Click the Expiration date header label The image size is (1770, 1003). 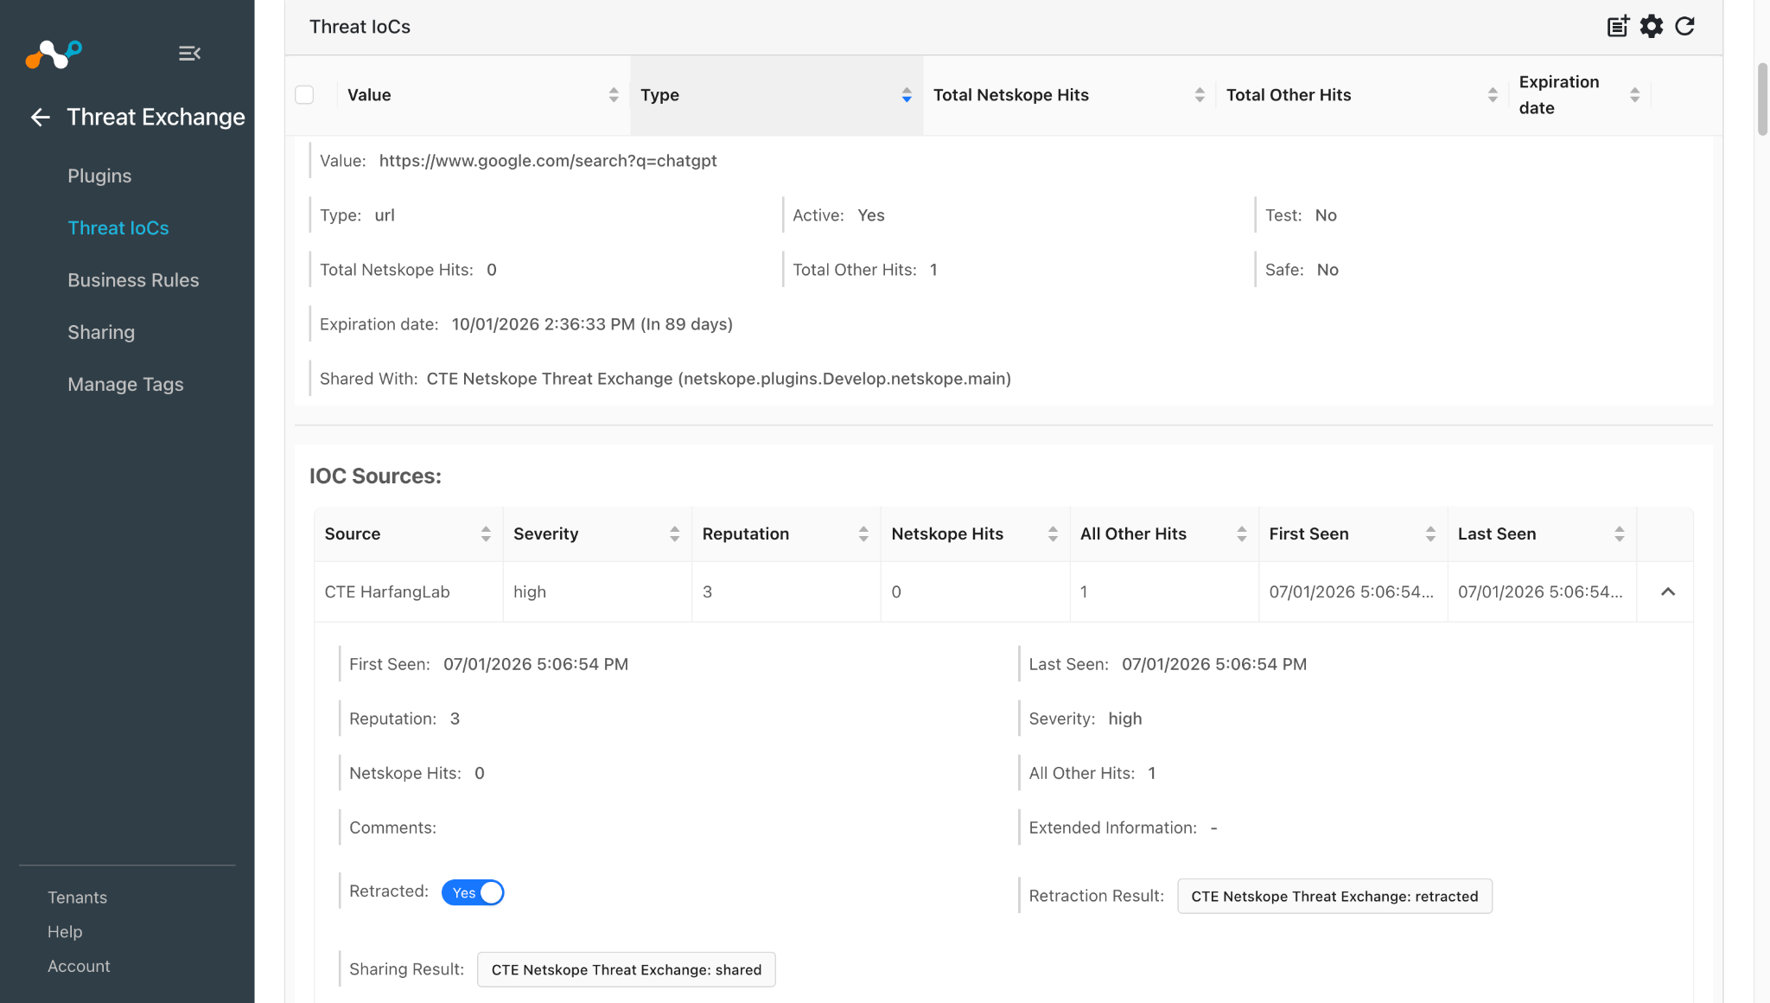pos(1559,95)
